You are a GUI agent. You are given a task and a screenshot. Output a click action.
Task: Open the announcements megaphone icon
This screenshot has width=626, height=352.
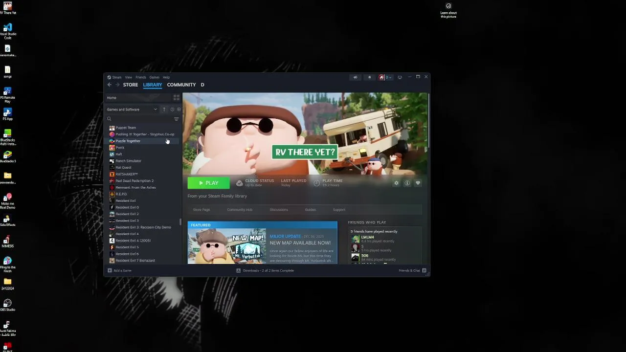click(x=356, y=77)
